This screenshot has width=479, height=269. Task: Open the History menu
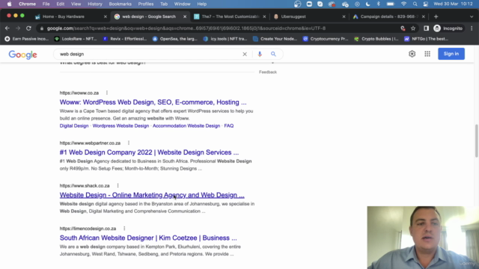[95, 4]
